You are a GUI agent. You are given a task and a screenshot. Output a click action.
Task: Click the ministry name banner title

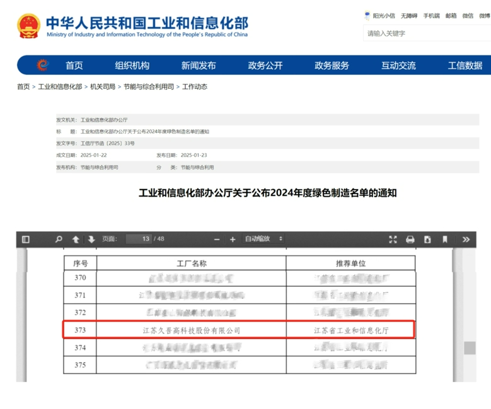[x=147, y=26]
